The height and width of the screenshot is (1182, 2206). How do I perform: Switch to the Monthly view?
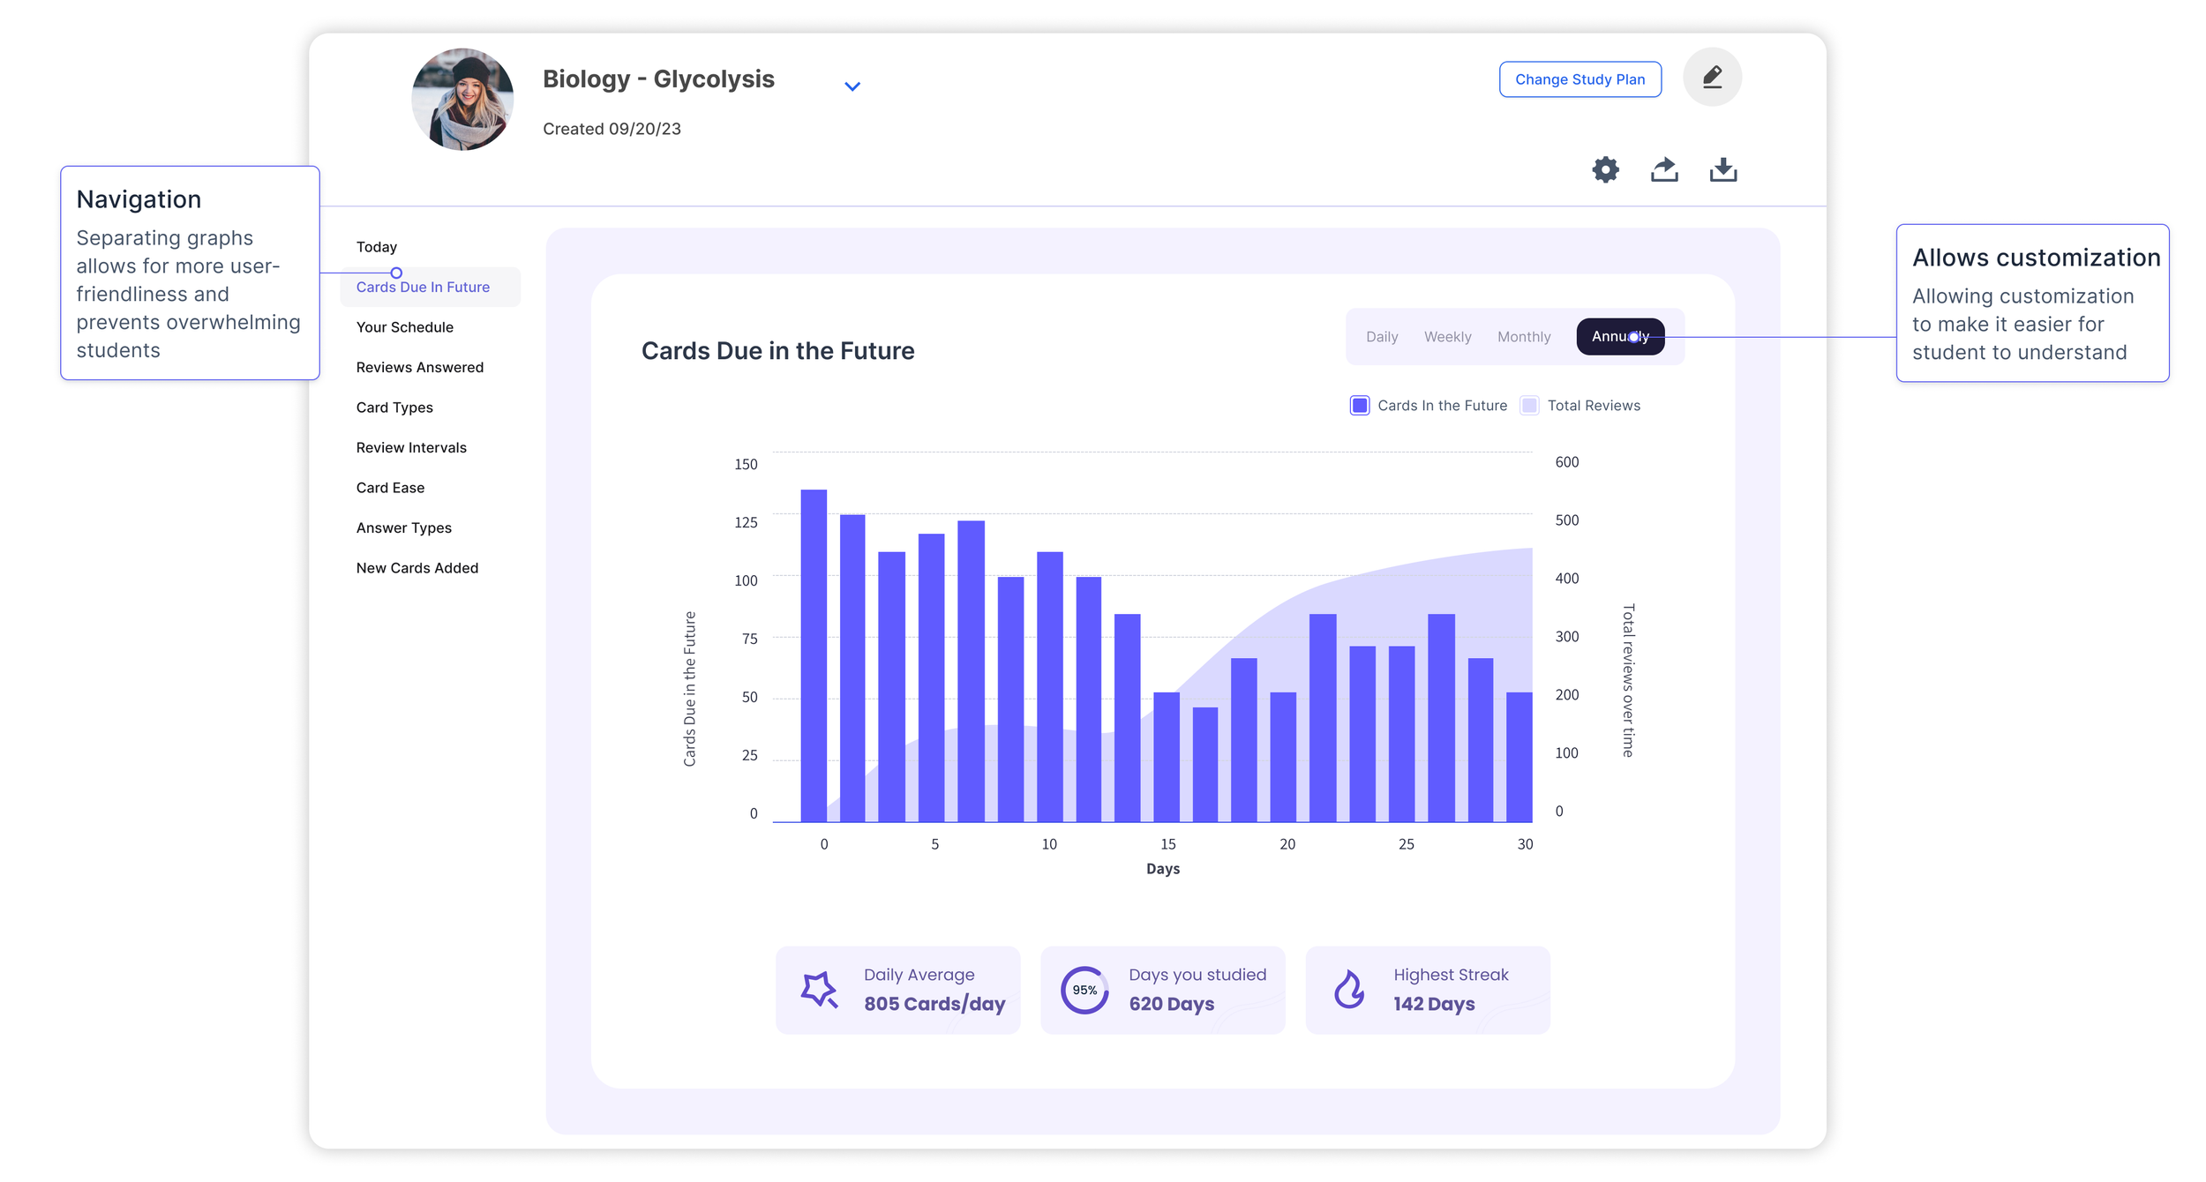(1524, 337)
